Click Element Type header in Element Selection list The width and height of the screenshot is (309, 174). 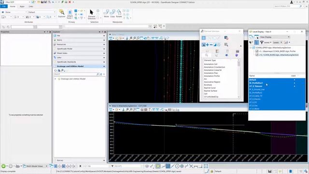[210, 60]
